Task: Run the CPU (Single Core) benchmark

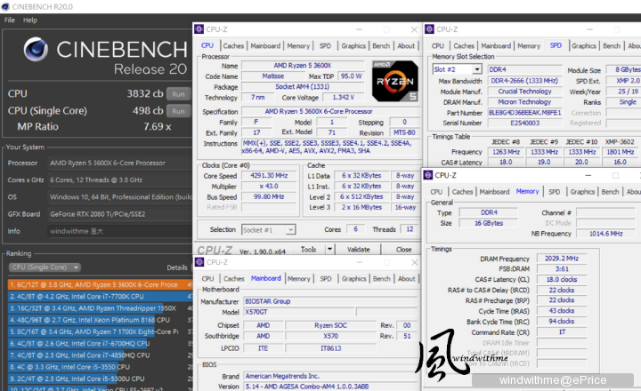Action: pos(178,111)
